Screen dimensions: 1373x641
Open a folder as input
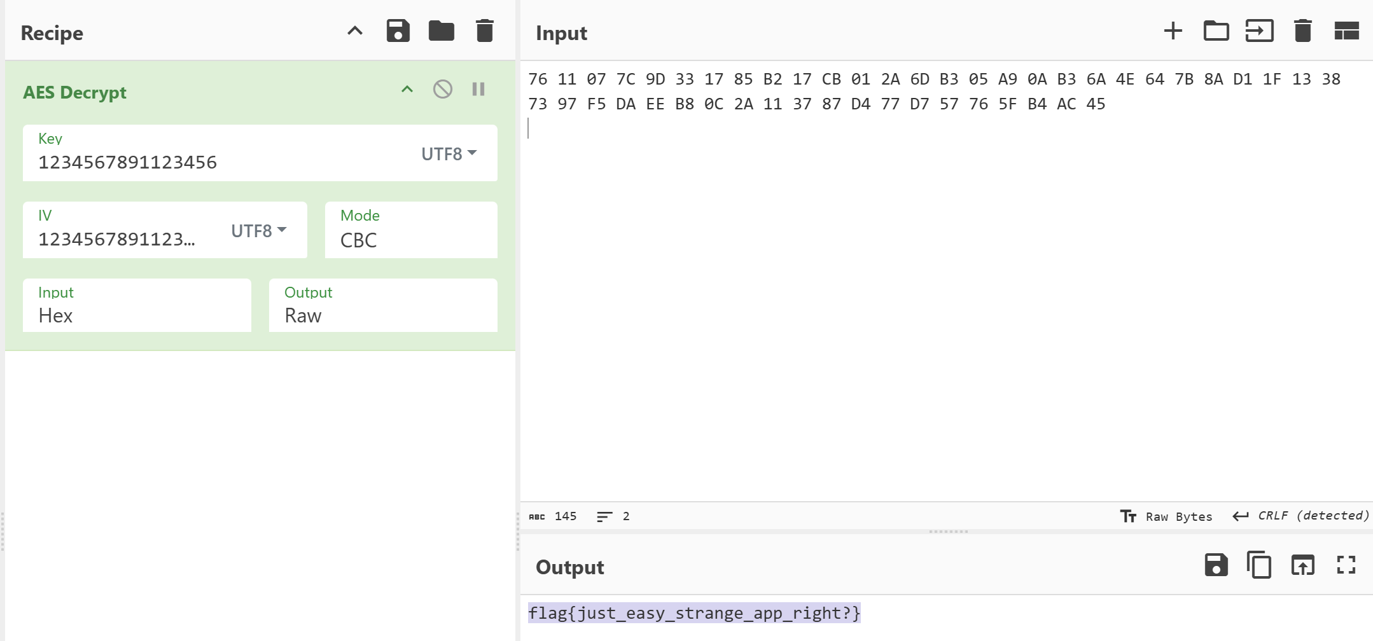coord(1216,31)
